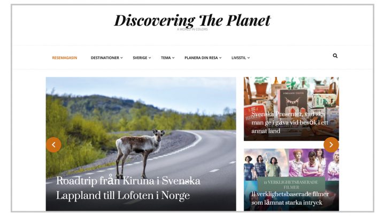Open the search magnifier icon
This screenshot has width=385, height=216.
click(x=335, y=56)
